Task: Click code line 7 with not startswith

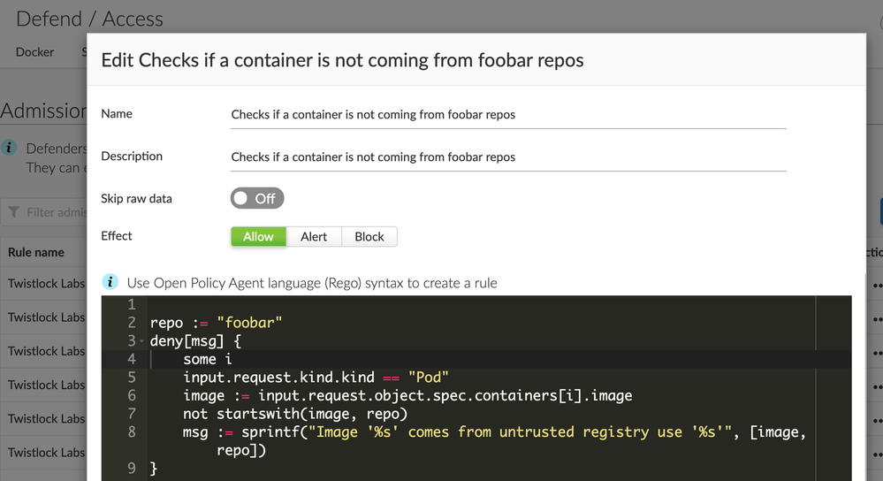Action: [x=292, y=414]
